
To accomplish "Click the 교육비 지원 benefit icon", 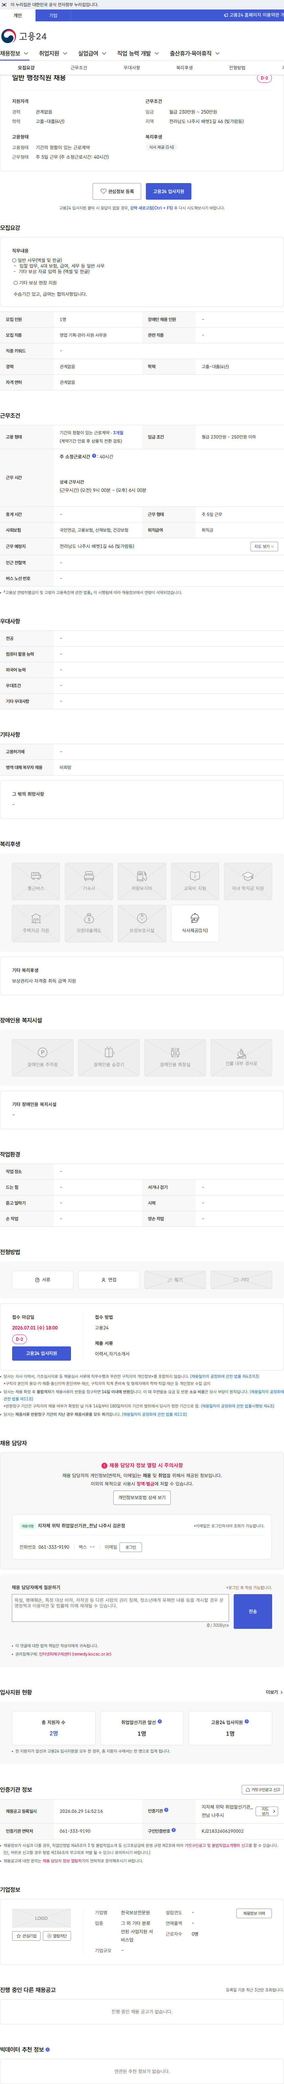I will [x=195, y=881].
